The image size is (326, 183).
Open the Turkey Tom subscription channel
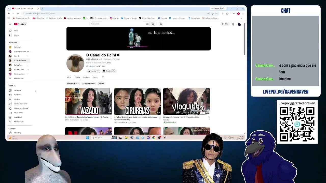click(x=18, y=65)
